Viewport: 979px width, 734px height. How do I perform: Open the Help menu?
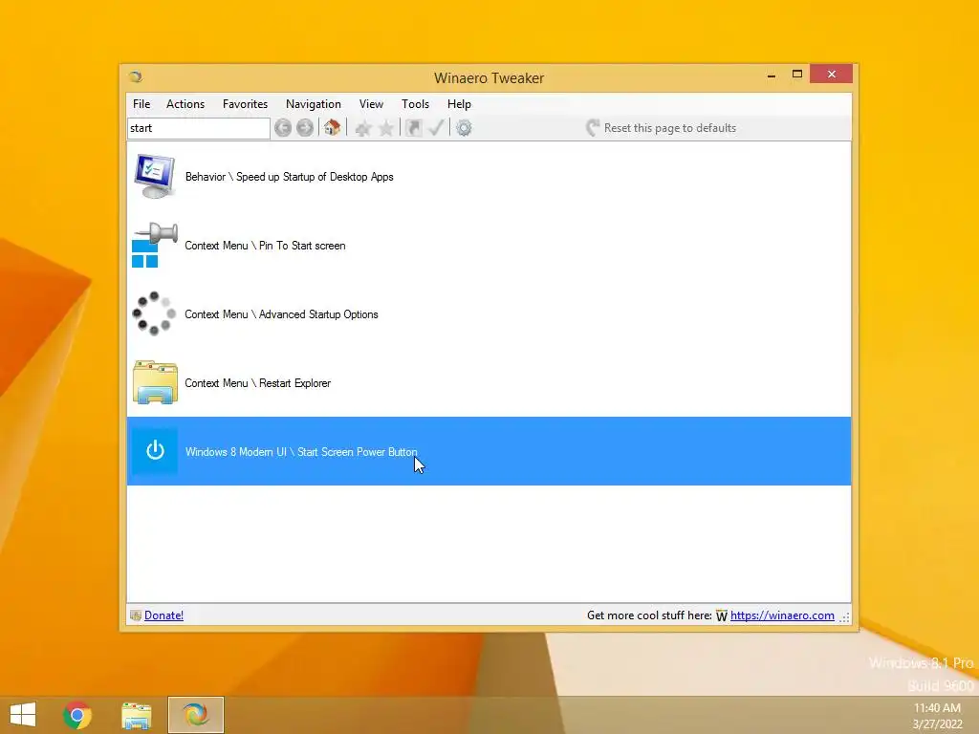[x=460, y=104]
